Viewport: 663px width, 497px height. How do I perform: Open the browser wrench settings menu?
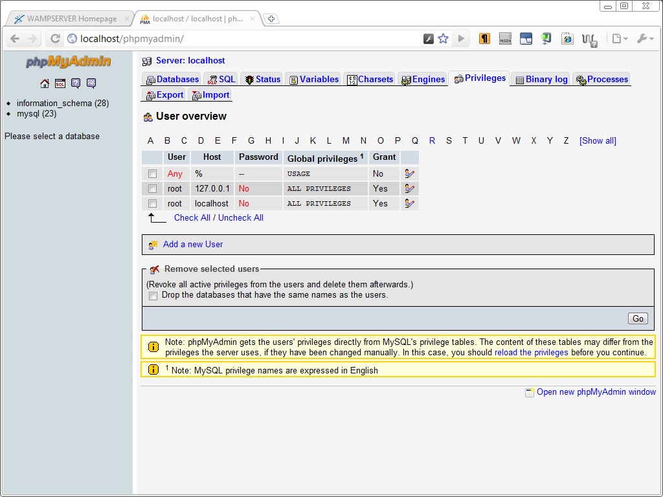(x=645, y=39)
